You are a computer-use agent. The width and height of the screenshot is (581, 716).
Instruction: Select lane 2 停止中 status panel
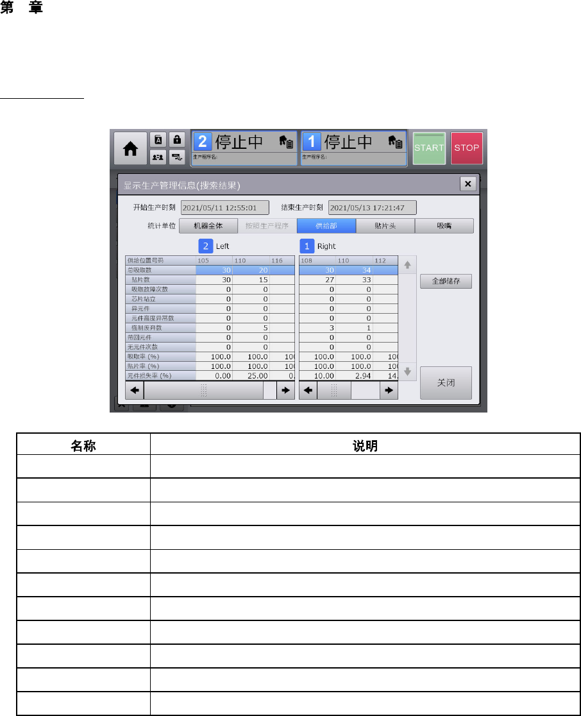coord(244,148)
